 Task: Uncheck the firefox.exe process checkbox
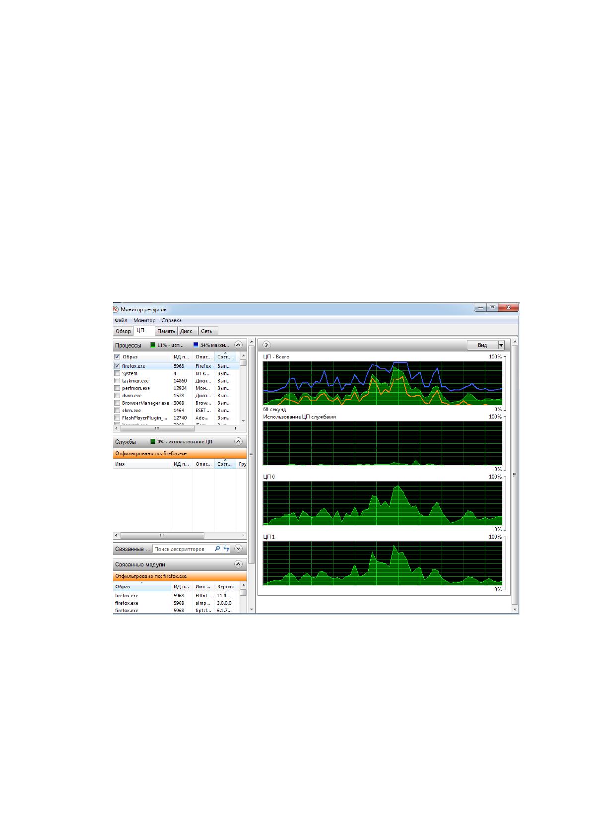[117, 366]
